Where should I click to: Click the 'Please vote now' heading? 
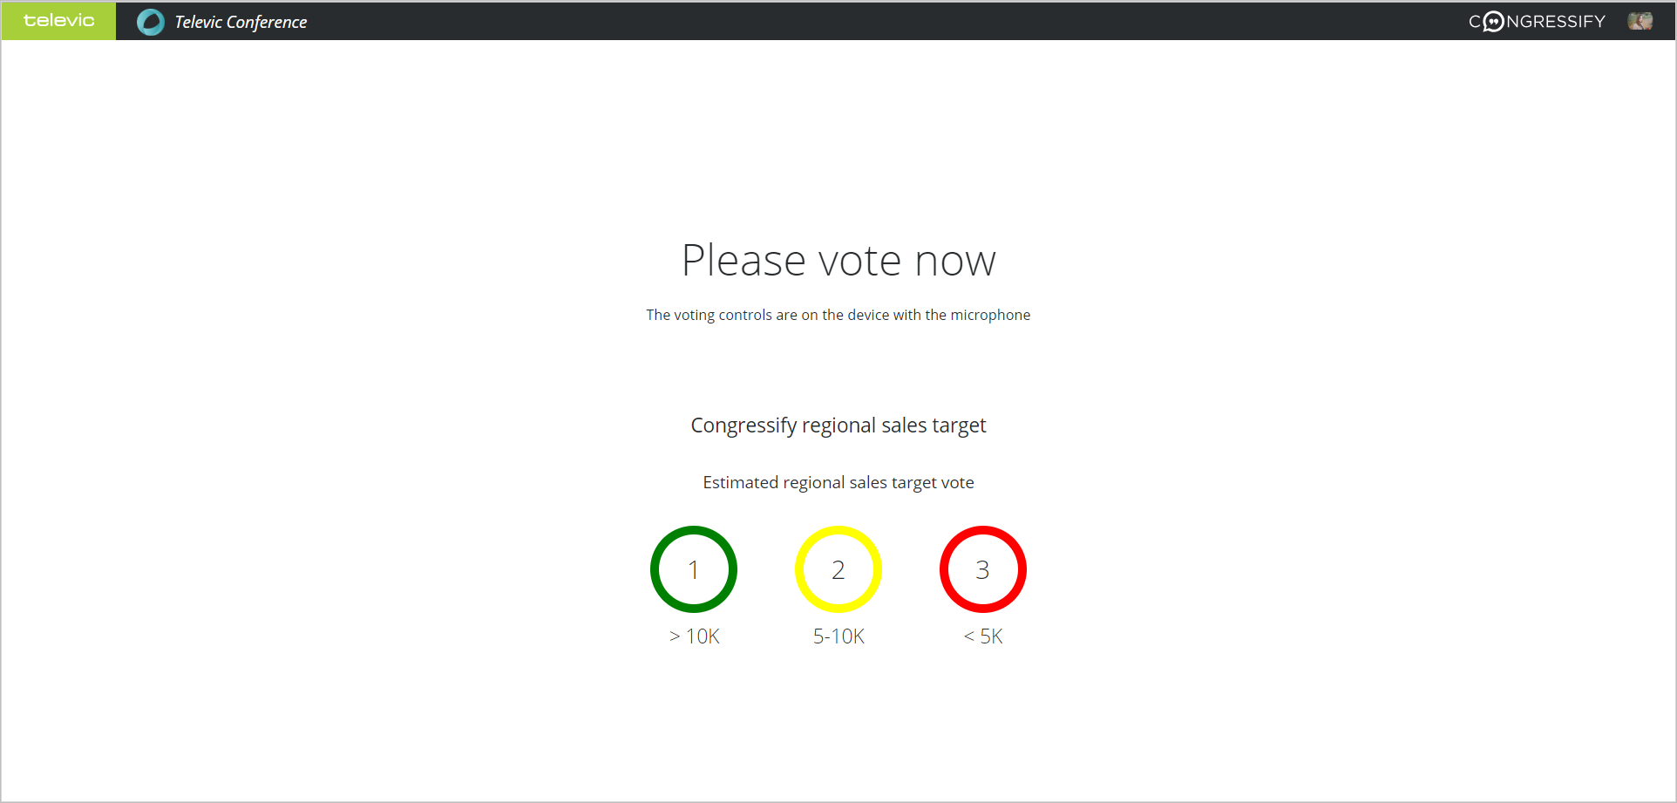click(838, 261)
